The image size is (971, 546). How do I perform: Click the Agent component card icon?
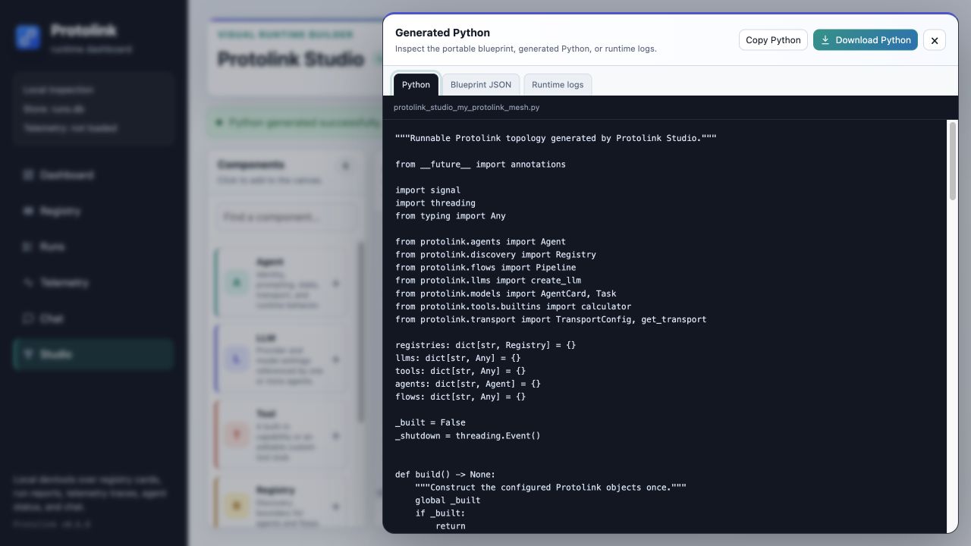pyautogui.click(x=237, y=283)
